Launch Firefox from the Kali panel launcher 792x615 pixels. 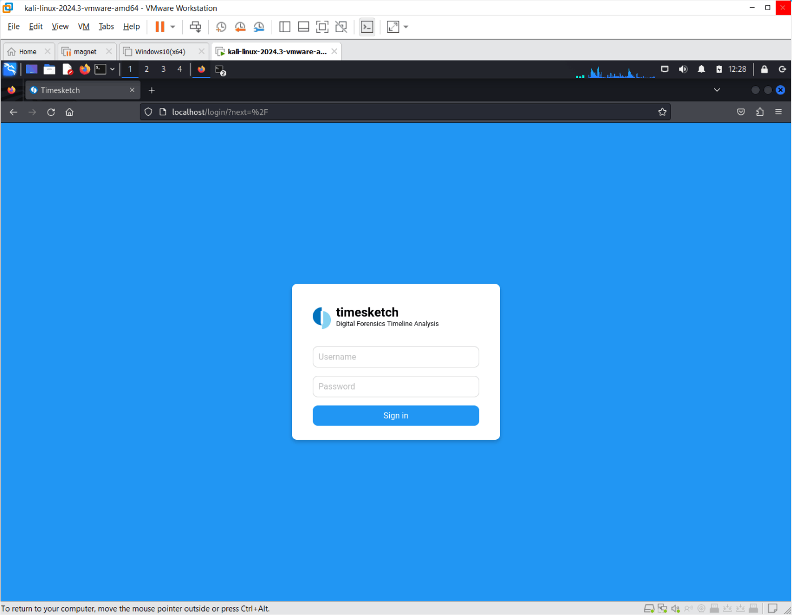(85, 69)
